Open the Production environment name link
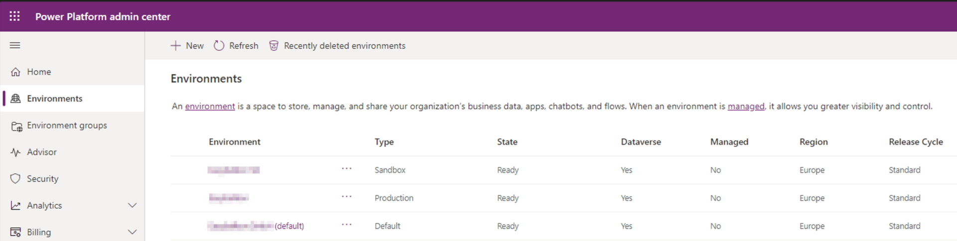957x241 pixels. click(228, 198)
